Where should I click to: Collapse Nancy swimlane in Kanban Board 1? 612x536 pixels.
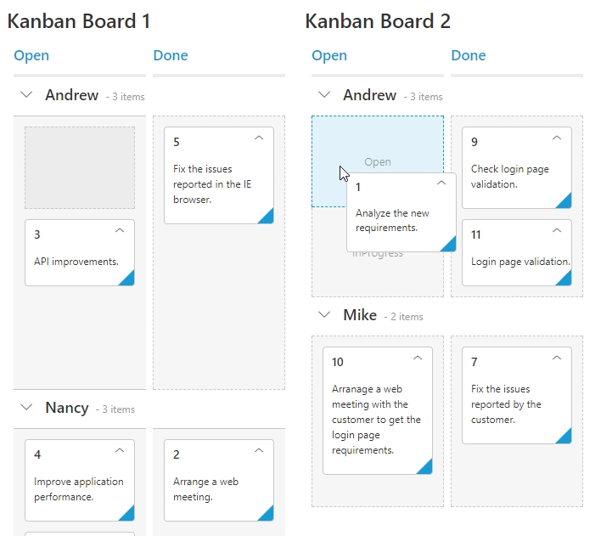coord(26,408)
